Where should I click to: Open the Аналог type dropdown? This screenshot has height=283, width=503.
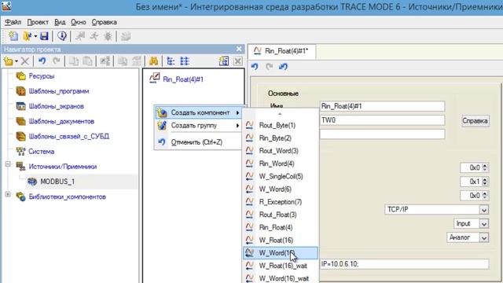click(x=484, y=237)
